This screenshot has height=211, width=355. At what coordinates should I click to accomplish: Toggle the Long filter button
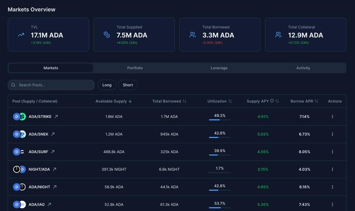107,85
